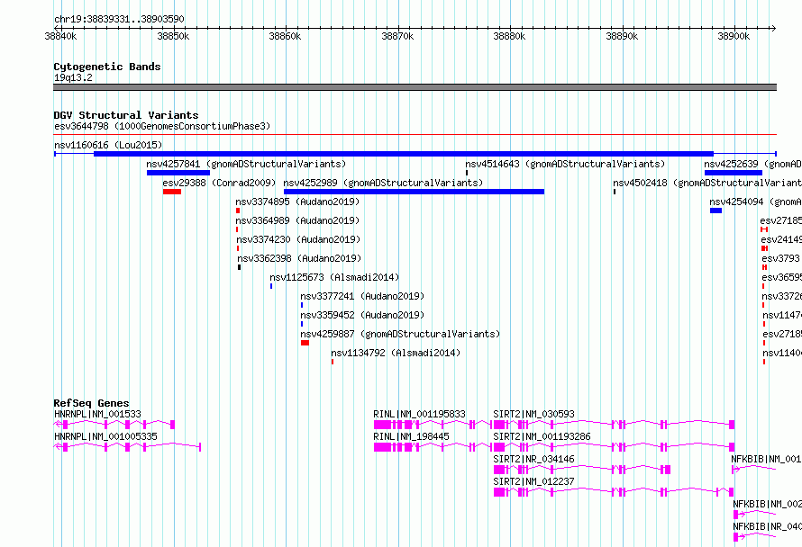Open the SIRT2|NM_012237 transcript label

534,481
